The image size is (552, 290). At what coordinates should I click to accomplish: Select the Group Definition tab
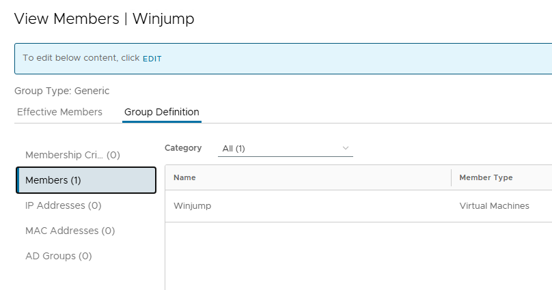click(x=162, y=112)
